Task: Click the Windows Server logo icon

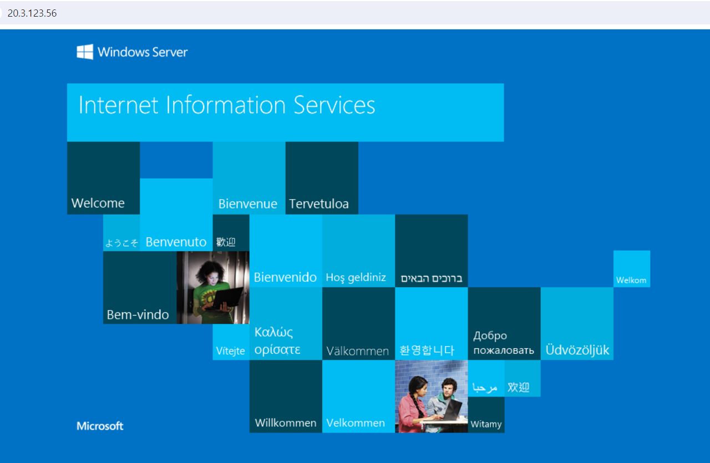Action: tap(85, 52)
